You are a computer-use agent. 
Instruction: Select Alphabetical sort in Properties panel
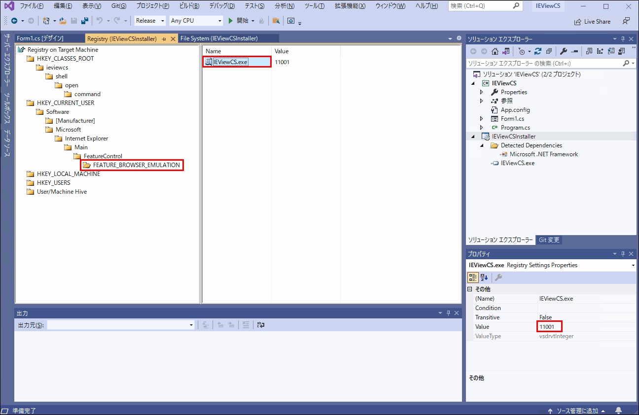tap(484, 277)
